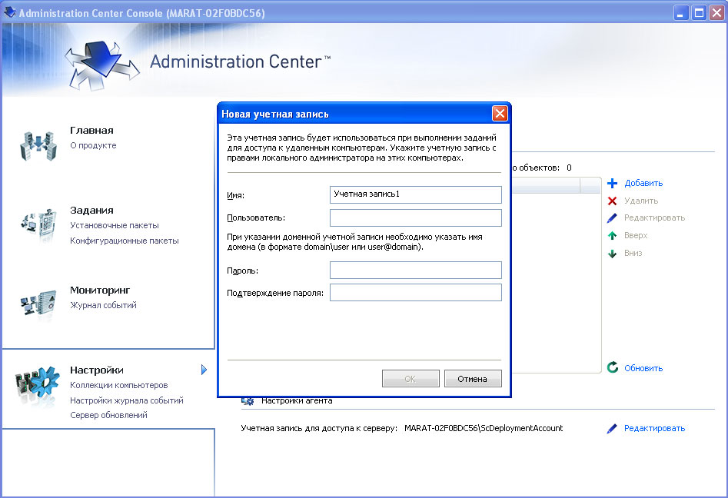Click the Добавить link
Viewport: 728px width, 498px height.
tap(643, 183)
